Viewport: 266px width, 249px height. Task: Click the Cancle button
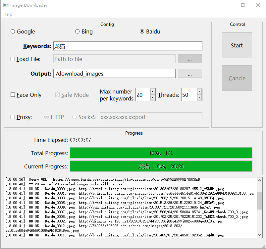(x=237, y=78)
